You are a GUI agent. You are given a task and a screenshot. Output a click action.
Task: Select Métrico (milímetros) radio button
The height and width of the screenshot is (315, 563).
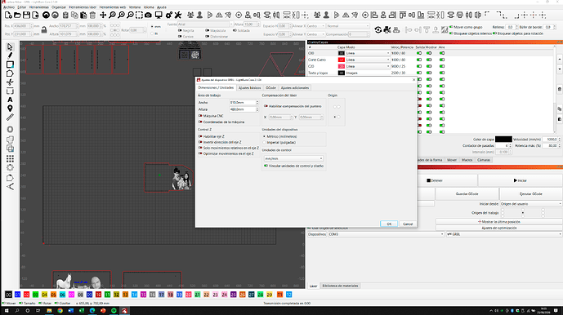265,137
